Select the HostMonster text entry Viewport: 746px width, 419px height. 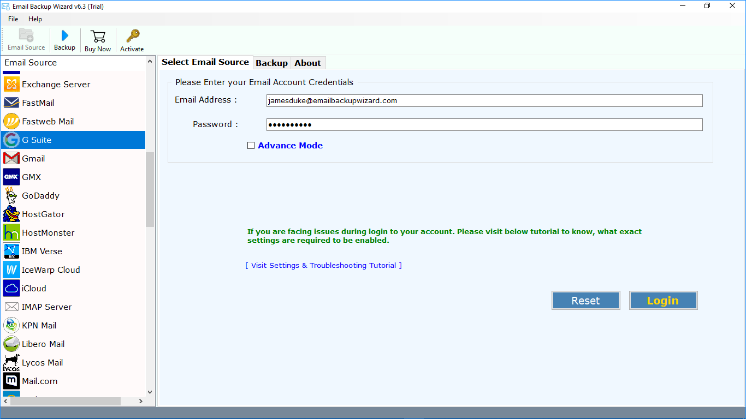(48, 232)
